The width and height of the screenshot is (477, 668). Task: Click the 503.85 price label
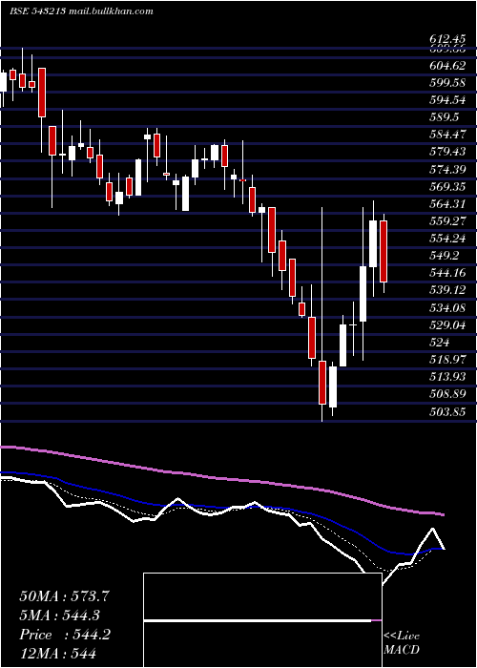[x=447, y=412]
